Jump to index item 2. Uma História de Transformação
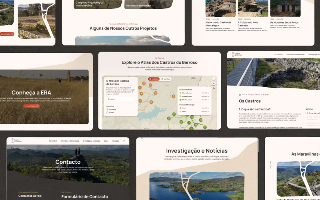320x200 pixels. [313, 118]
